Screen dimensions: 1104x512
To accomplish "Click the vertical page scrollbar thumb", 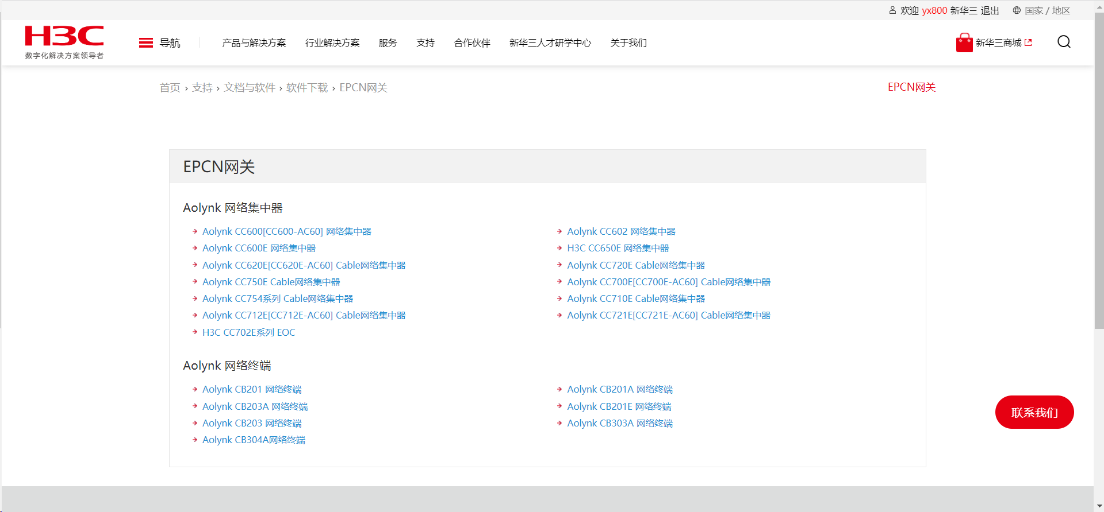I will coord(1099,171).
